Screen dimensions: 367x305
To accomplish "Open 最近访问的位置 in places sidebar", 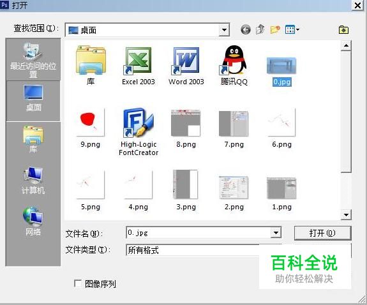I will pyautogui.click(x=33, y=60).
